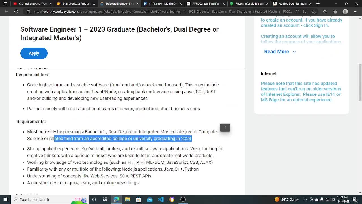Viewport: 362px width, 204px height.
Task: Click 'Familiarity with any or multiple' bullet
Action: (113, 169)
